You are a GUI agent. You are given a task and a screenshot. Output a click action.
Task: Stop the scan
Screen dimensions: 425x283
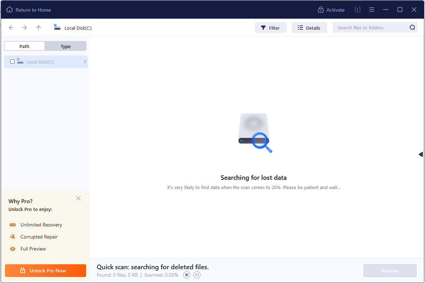pos(187,275)
